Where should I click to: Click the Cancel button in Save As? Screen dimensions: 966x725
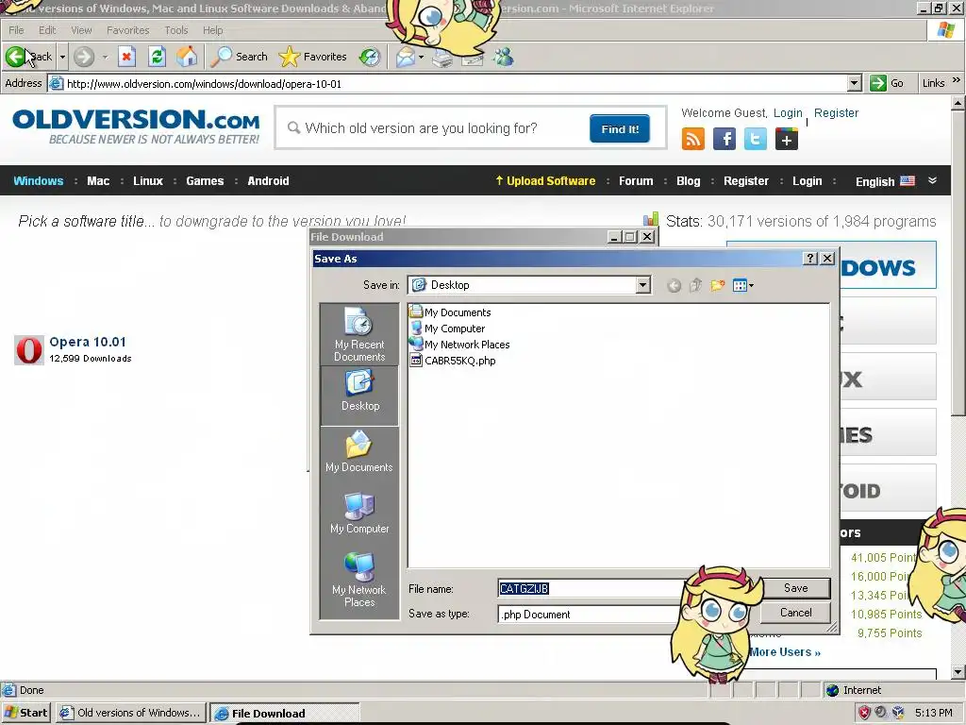(x=795, y=613)
